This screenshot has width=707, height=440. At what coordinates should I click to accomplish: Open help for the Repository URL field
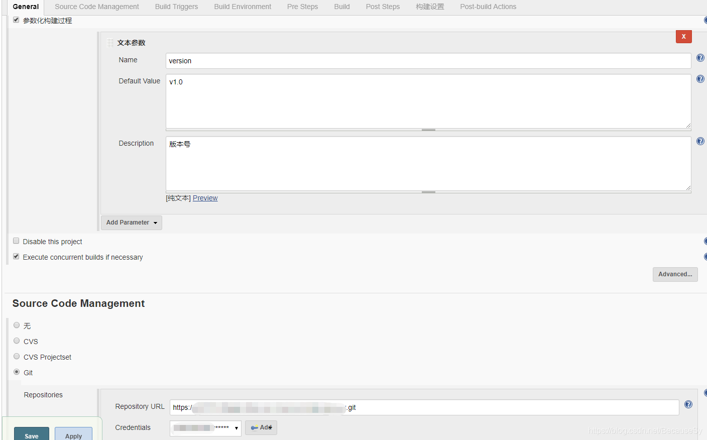[x=688, y=404]
